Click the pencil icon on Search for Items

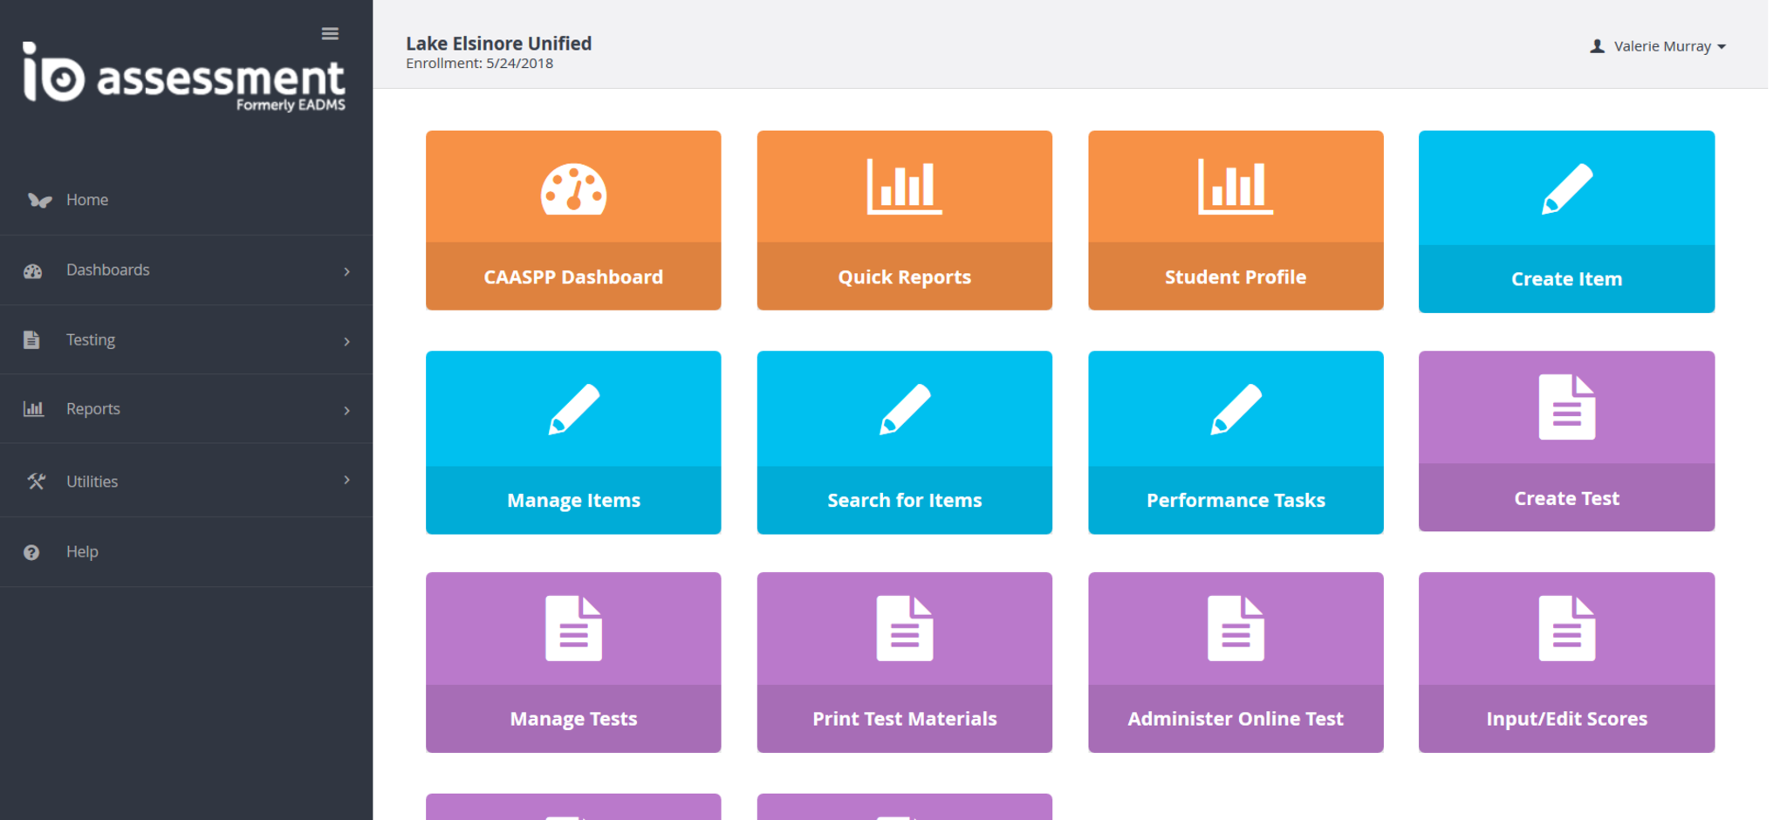coord(904,409)
